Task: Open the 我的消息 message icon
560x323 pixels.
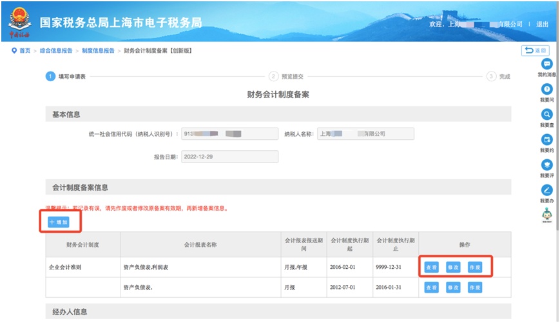Action: click(546, 64)
